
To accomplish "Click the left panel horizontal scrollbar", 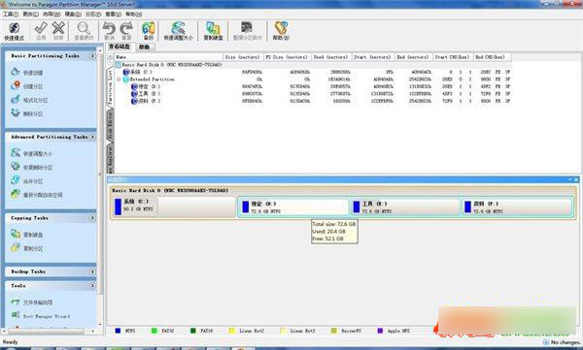I will 50,331.
